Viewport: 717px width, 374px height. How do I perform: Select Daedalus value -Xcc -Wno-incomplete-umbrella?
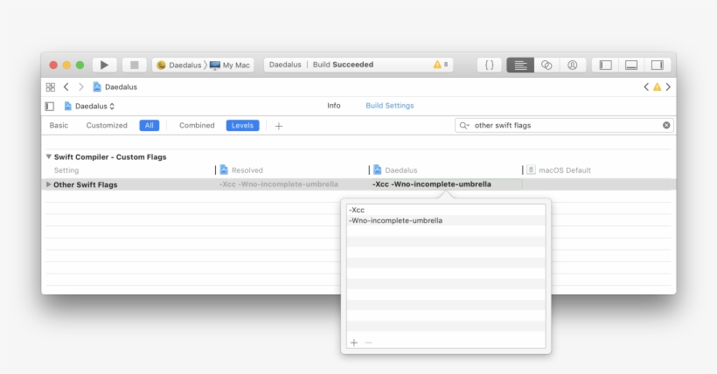click(432, 184)
